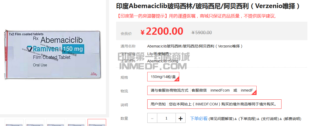The width and height of the screenshot is (309, 126).
Task: Open the 下单流程 link
Action: coord(247,119)
